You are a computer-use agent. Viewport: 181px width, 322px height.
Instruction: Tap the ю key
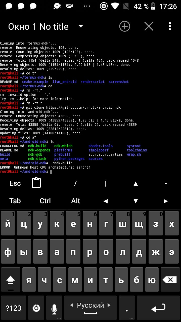click(152, 279)
